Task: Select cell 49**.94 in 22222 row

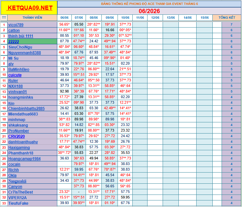Action: coord(110,41)
